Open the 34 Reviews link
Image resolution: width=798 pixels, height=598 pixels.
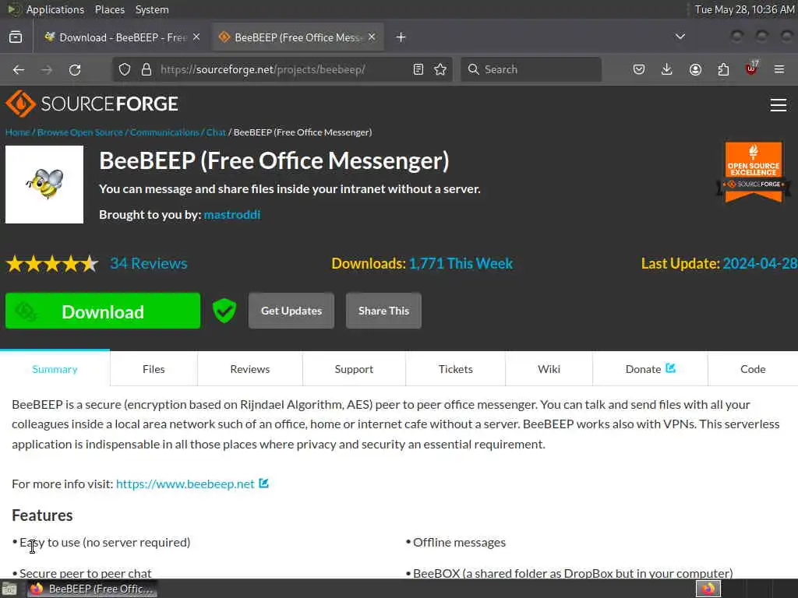(149, 263)
